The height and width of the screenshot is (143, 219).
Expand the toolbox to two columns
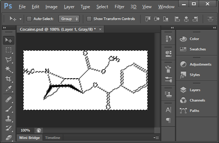pyautogui.click(x=4, y=28)
